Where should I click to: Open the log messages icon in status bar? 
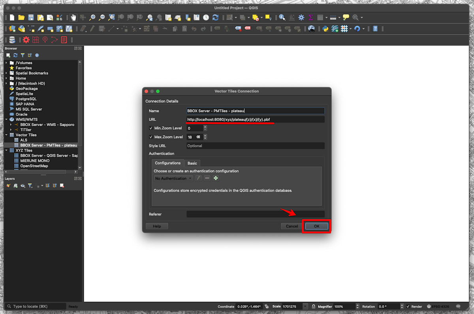click(458, 307)
